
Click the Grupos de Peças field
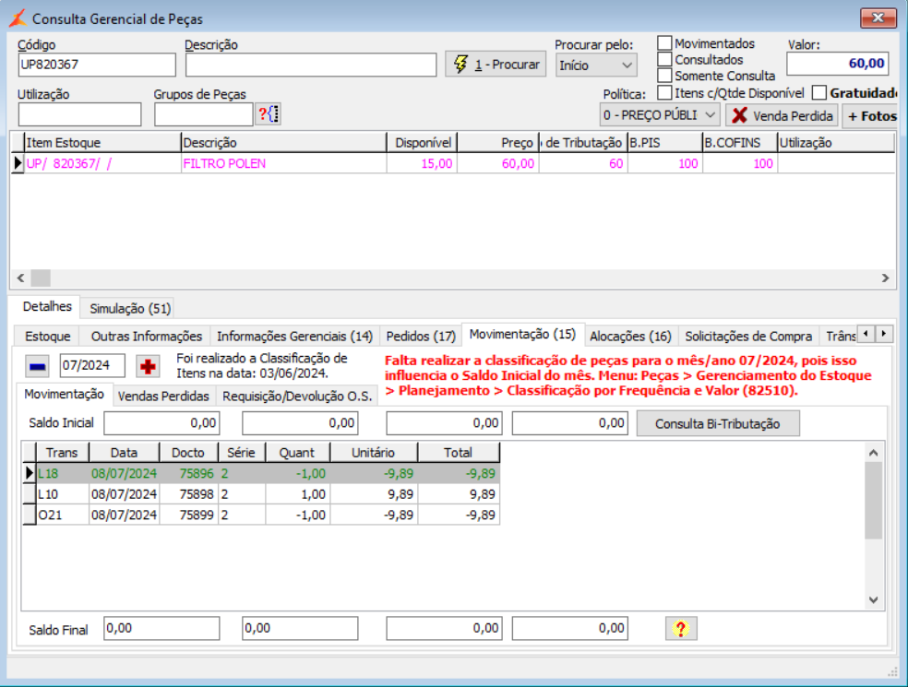click(x=203, y=114)
